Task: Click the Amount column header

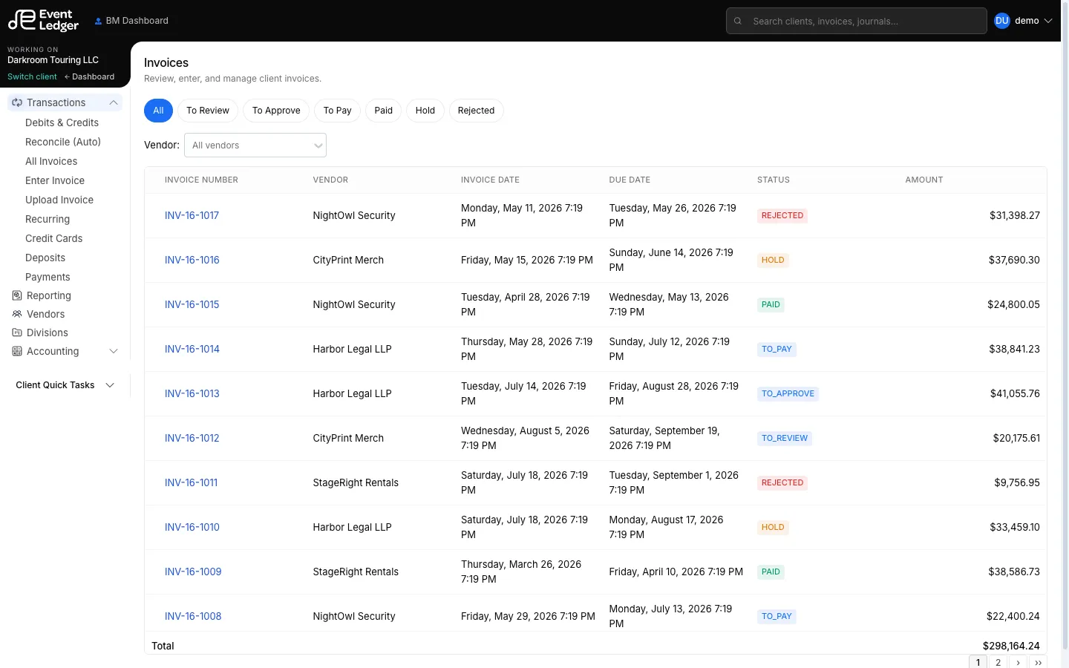Action: [x=924, y=180]
